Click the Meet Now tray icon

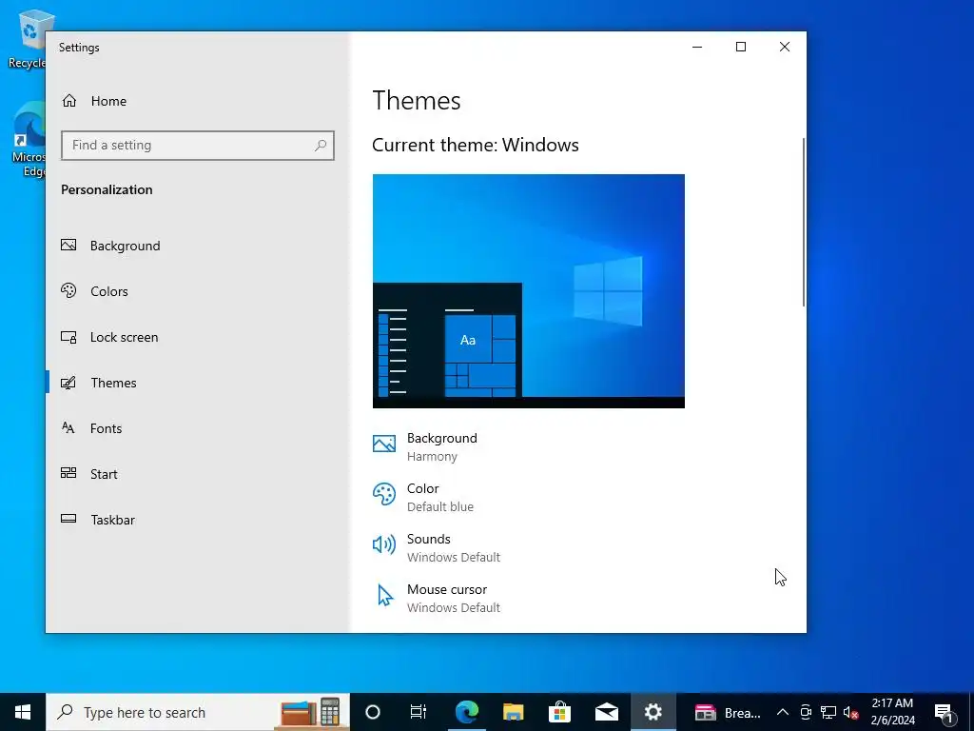pos(806,712)
